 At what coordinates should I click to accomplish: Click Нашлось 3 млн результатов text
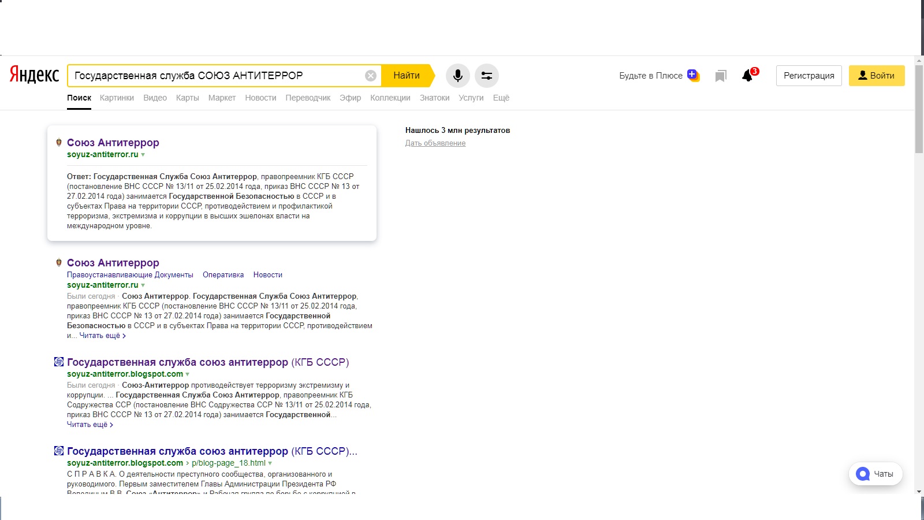457,130
